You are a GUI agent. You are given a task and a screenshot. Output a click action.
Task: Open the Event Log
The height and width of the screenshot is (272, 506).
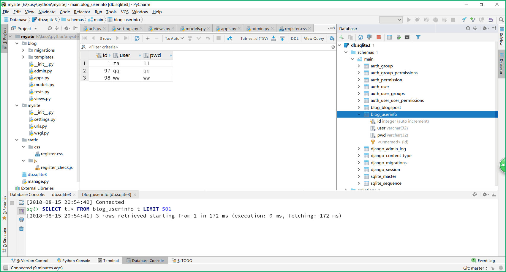(483, 260)
